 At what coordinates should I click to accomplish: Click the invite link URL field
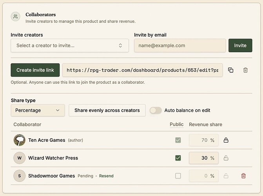[x=142, y=70]
